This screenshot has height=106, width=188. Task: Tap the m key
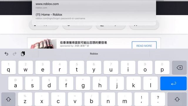point(125,99)
